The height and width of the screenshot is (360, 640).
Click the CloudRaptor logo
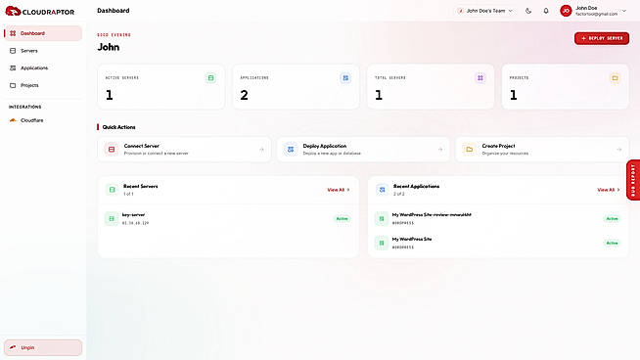40,12
